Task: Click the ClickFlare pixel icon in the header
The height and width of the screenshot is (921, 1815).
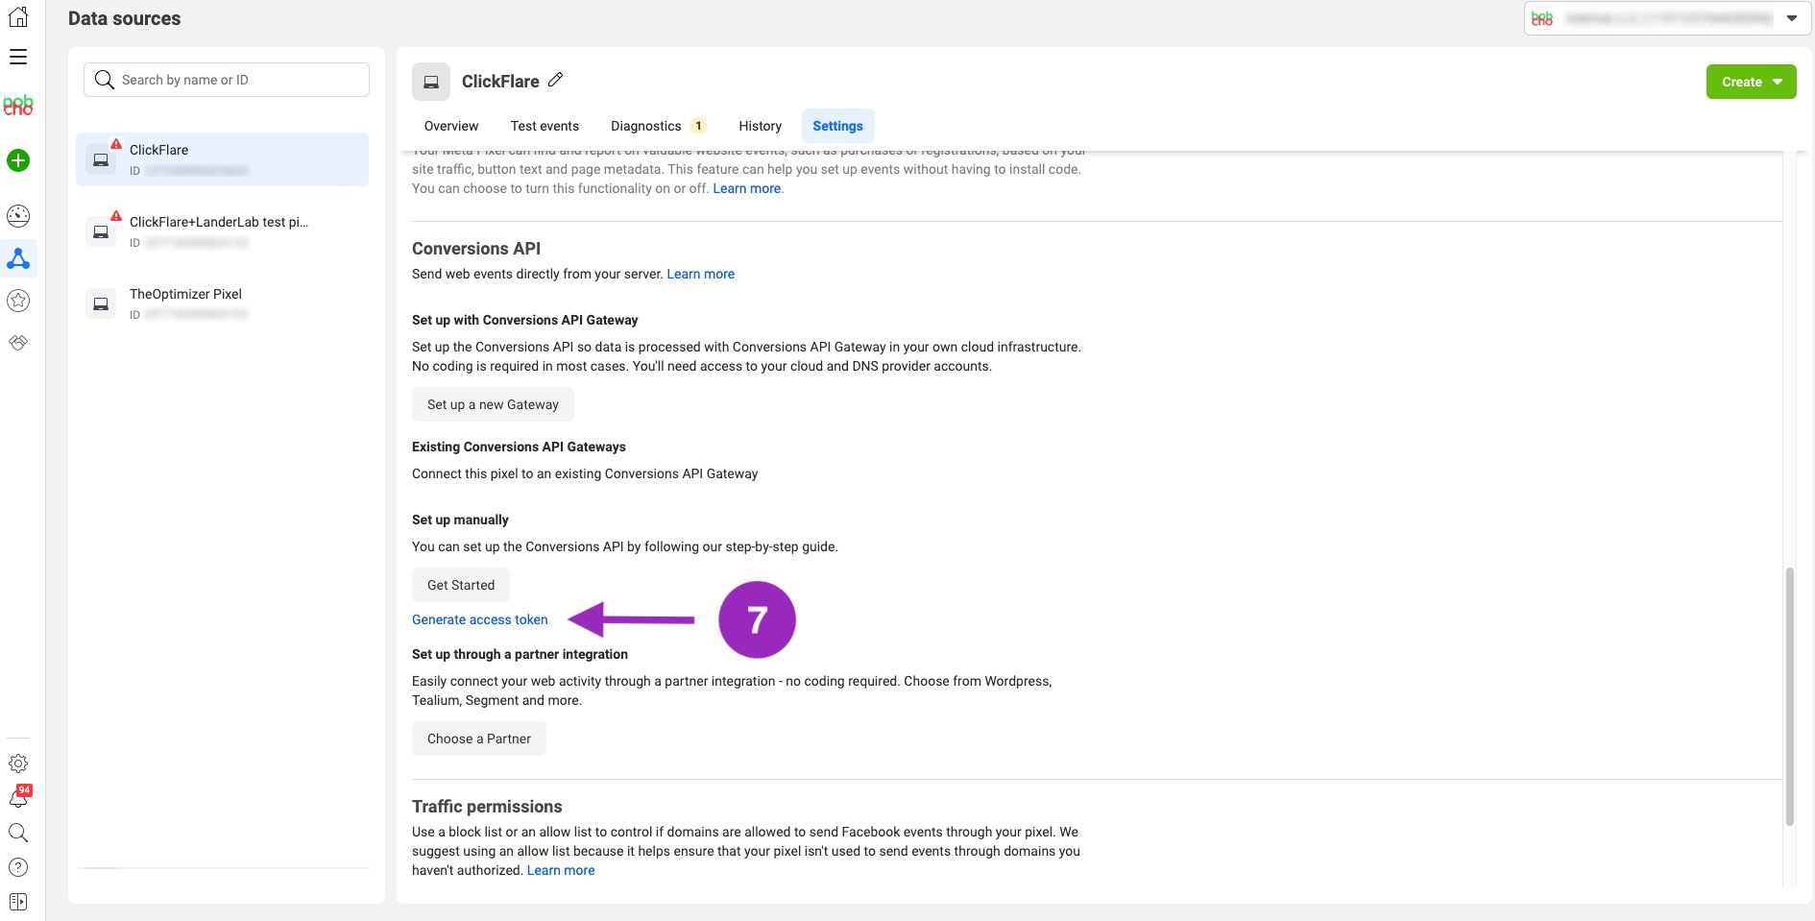Action: 431,82
